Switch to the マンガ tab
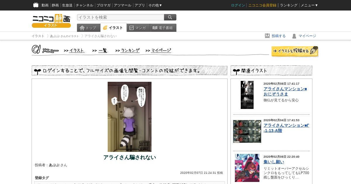Image resolution: width=351 pixels, height=184 pixels. [138, 28]
